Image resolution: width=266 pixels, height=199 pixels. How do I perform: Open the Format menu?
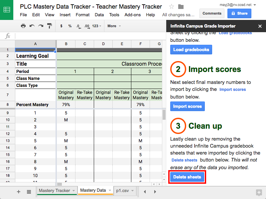coord(82,15)
